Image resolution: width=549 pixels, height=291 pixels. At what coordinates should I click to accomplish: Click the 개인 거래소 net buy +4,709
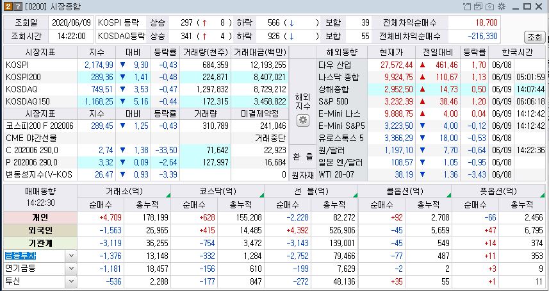coord(111,217)
